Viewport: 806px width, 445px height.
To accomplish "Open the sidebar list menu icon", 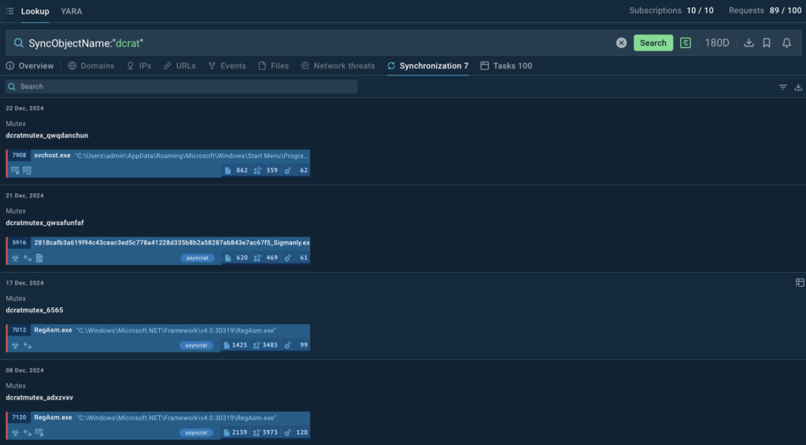I will point(9,11).
